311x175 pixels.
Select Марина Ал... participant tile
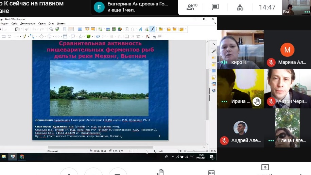(x=288, y=50)
